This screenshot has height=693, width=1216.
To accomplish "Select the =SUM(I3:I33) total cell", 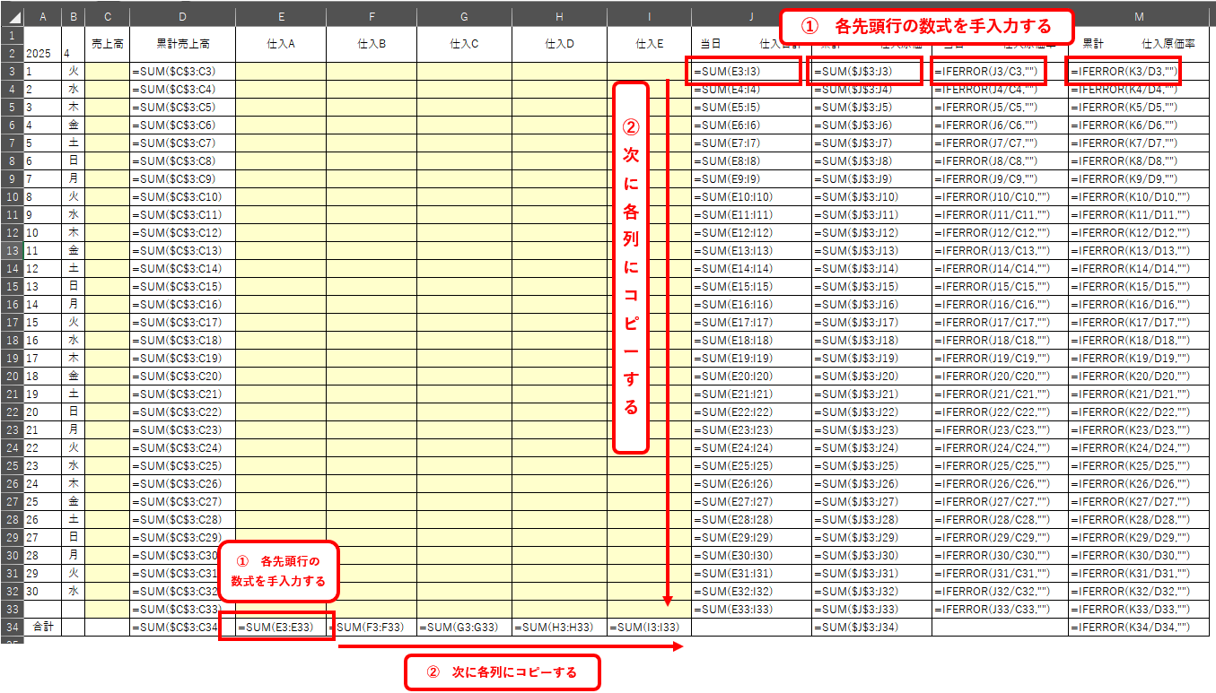I will click(649, 627).
